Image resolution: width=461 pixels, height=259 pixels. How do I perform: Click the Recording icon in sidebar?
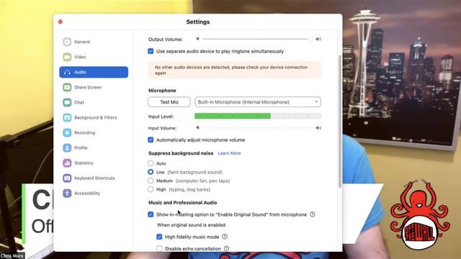[67, 132]
